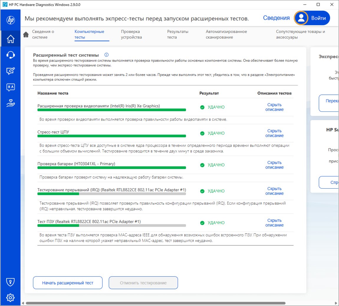The image size is (339, 306).
Task: Hide description for Тест ПЗУ
Action: coord(274,223)
